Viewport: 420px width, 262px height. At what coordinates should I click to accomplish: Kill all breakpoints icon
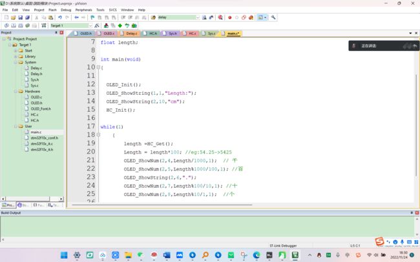(x=251, y=17)
